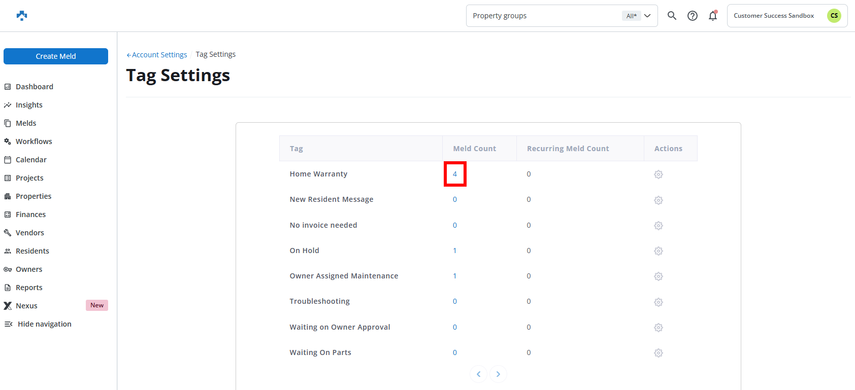Open Workflows in the sidebar
This screenshot has width=855, height=390.
click(34, 141)
